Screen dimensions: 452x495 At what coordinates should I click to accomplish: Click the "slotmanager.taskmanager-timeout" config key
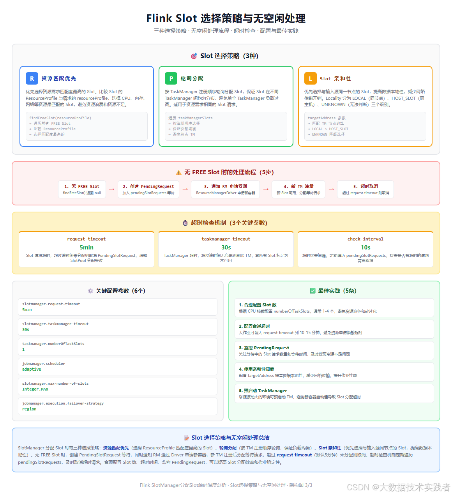pyautogui.click(x=55, y=324)
